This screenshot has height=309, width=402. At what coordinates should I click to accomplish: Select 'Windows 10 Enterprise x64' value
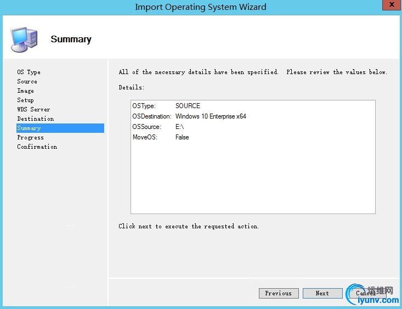211,116
